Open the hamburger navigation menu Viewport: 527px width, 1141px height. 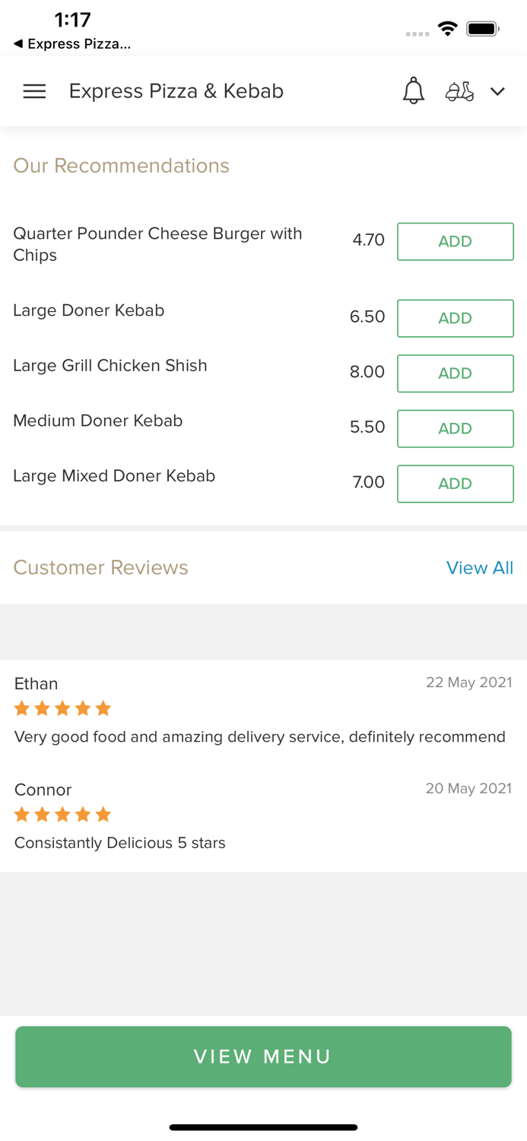pyautogui.click(x=34, y=91)
